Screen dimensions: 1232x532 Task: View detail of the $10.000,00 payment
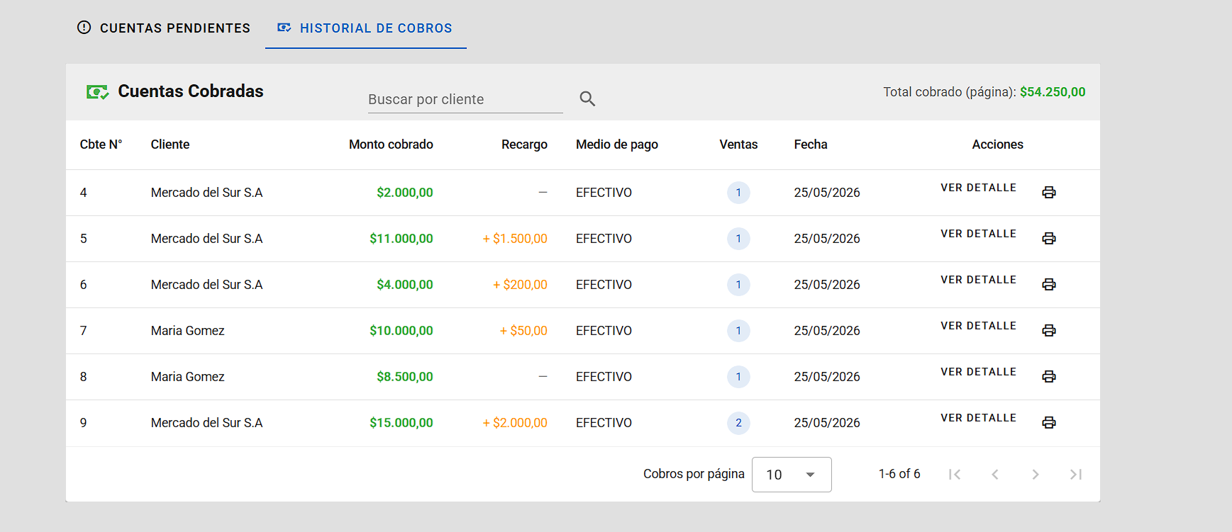point(978,326)
